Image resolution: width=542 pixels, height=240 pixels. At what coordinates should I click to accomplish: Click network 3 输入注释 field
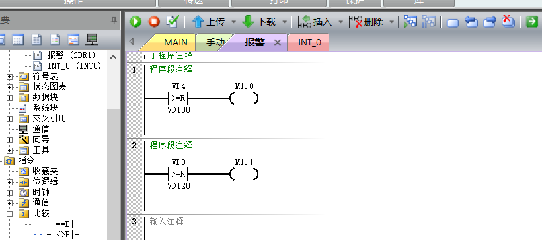click(x=167, y=222)
